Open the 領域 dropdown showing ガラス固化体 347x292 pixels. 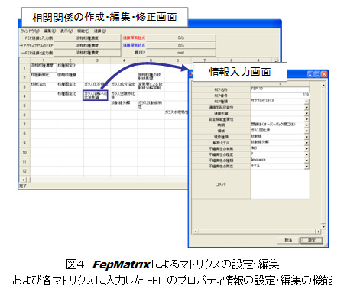pyautogui.click(x=306, y=131)
